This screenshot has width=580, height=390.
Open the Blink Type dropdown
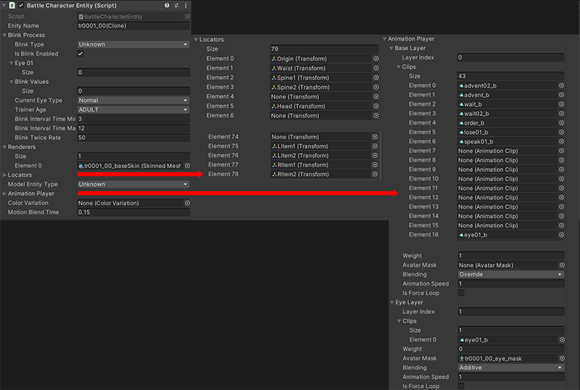pos(133,44)
